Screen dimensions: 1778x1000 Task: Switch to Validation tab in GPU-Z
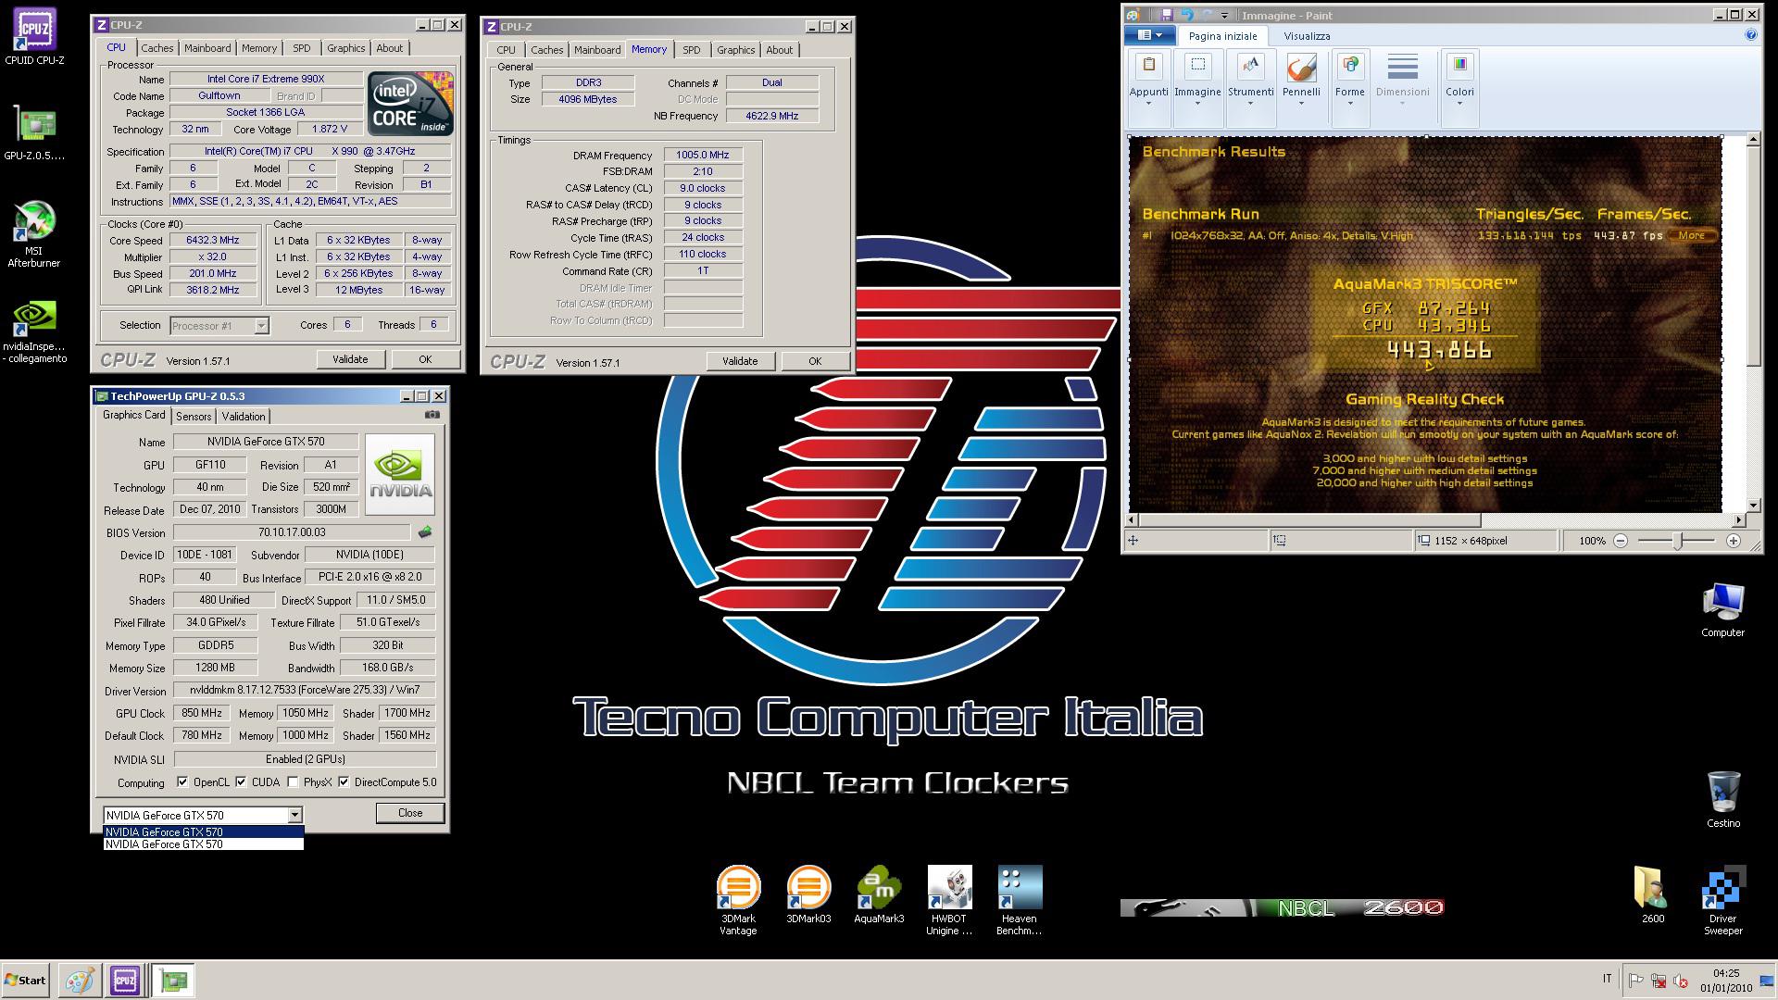(x=244, y=417)
